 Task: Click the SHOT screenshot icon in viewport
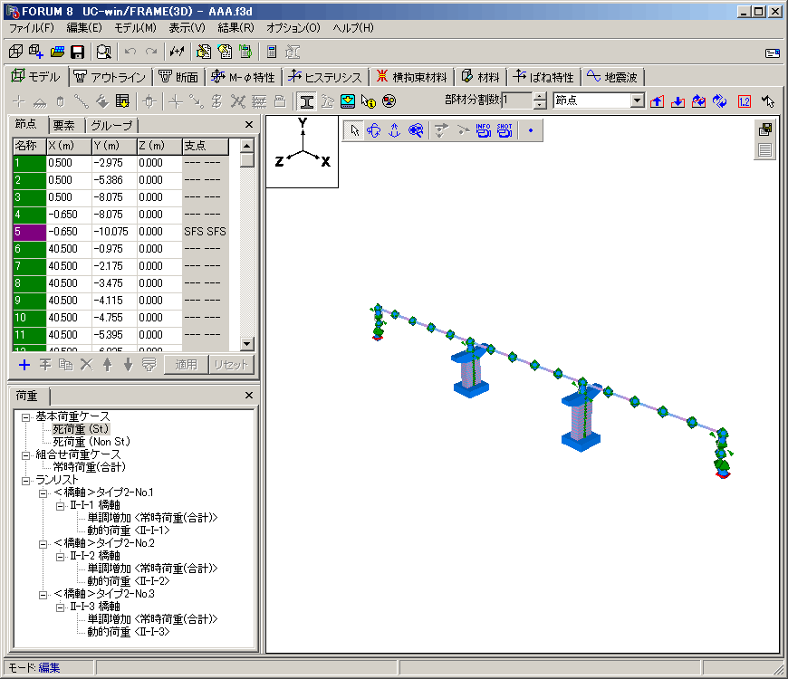click(504, 130)
